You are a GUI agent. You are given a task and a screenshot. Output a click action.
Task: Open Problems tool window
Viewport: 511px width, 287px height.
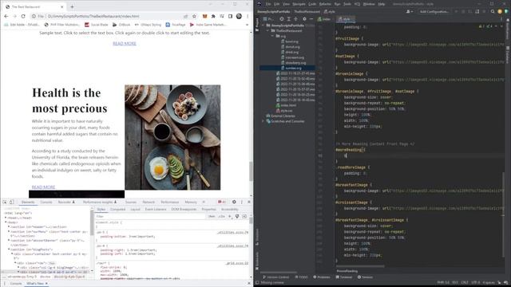322,277
